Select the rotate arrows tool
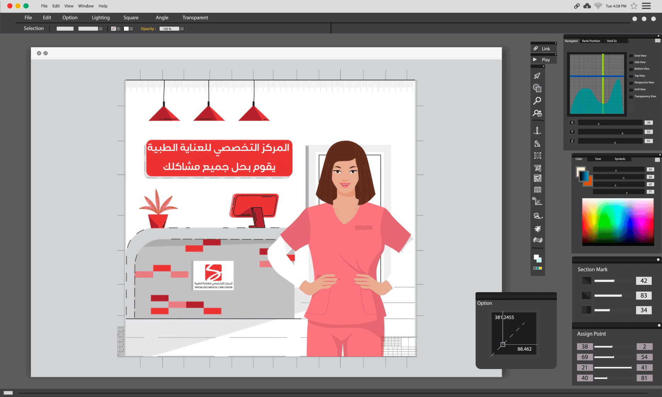This screenshot has height=397, width=662. click(x=537, y=240)
